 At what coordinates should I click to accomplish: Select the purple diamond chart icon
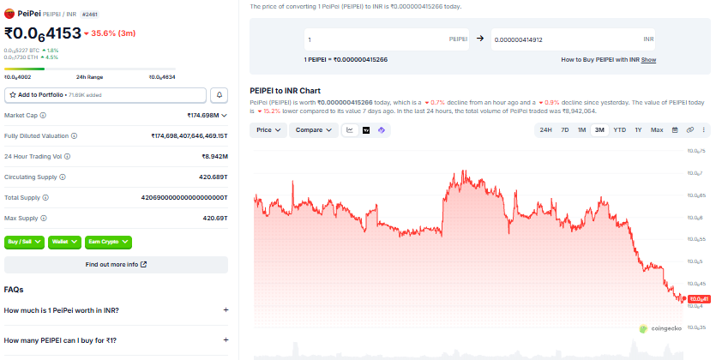point(382,130)
